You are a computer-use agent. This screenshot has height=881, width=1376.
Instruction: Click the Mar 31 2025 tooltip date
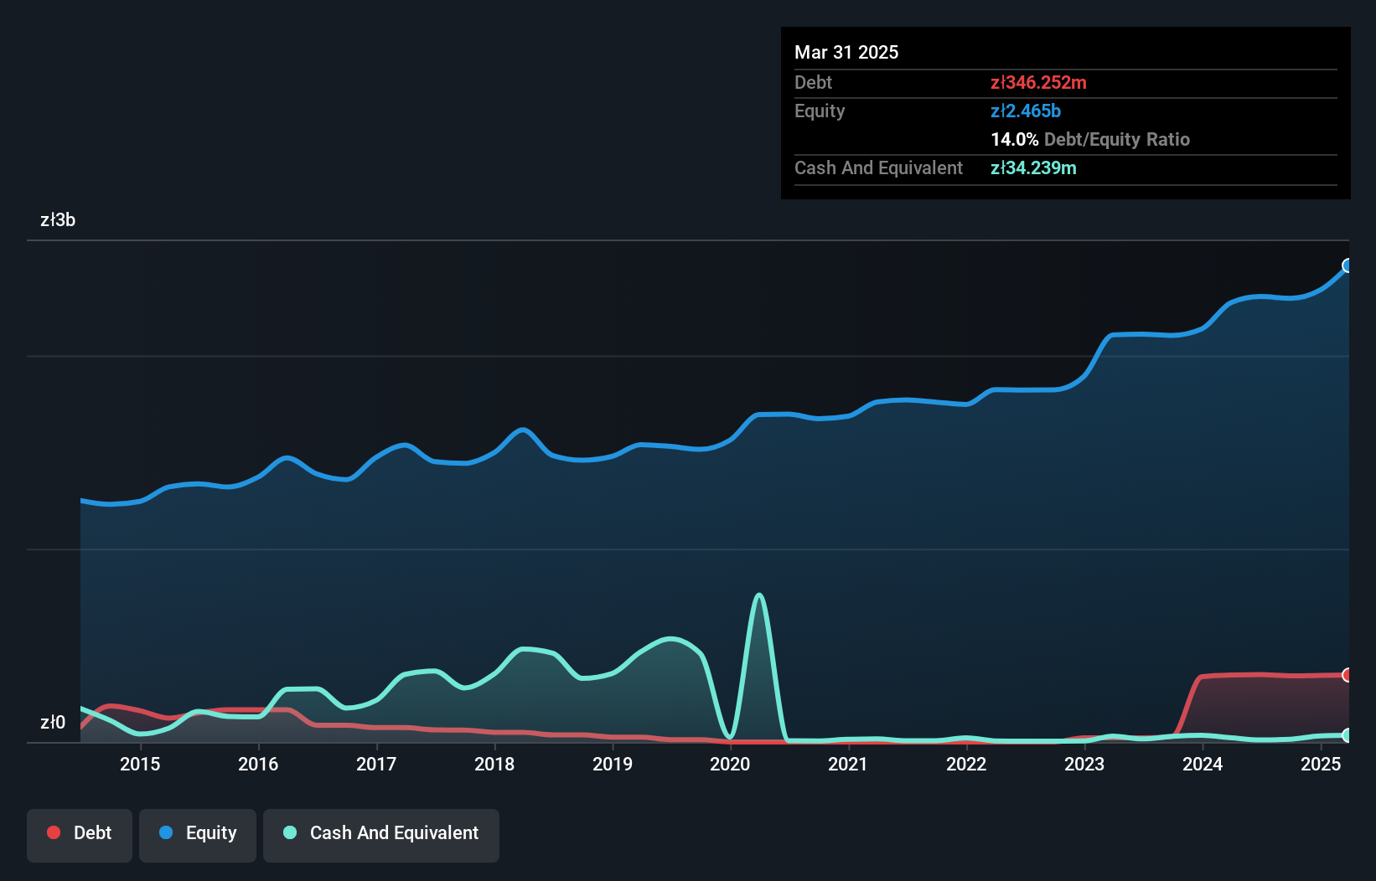846,53
